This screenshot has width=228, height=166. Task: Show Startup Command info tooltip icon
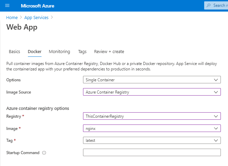click(44, 153)
